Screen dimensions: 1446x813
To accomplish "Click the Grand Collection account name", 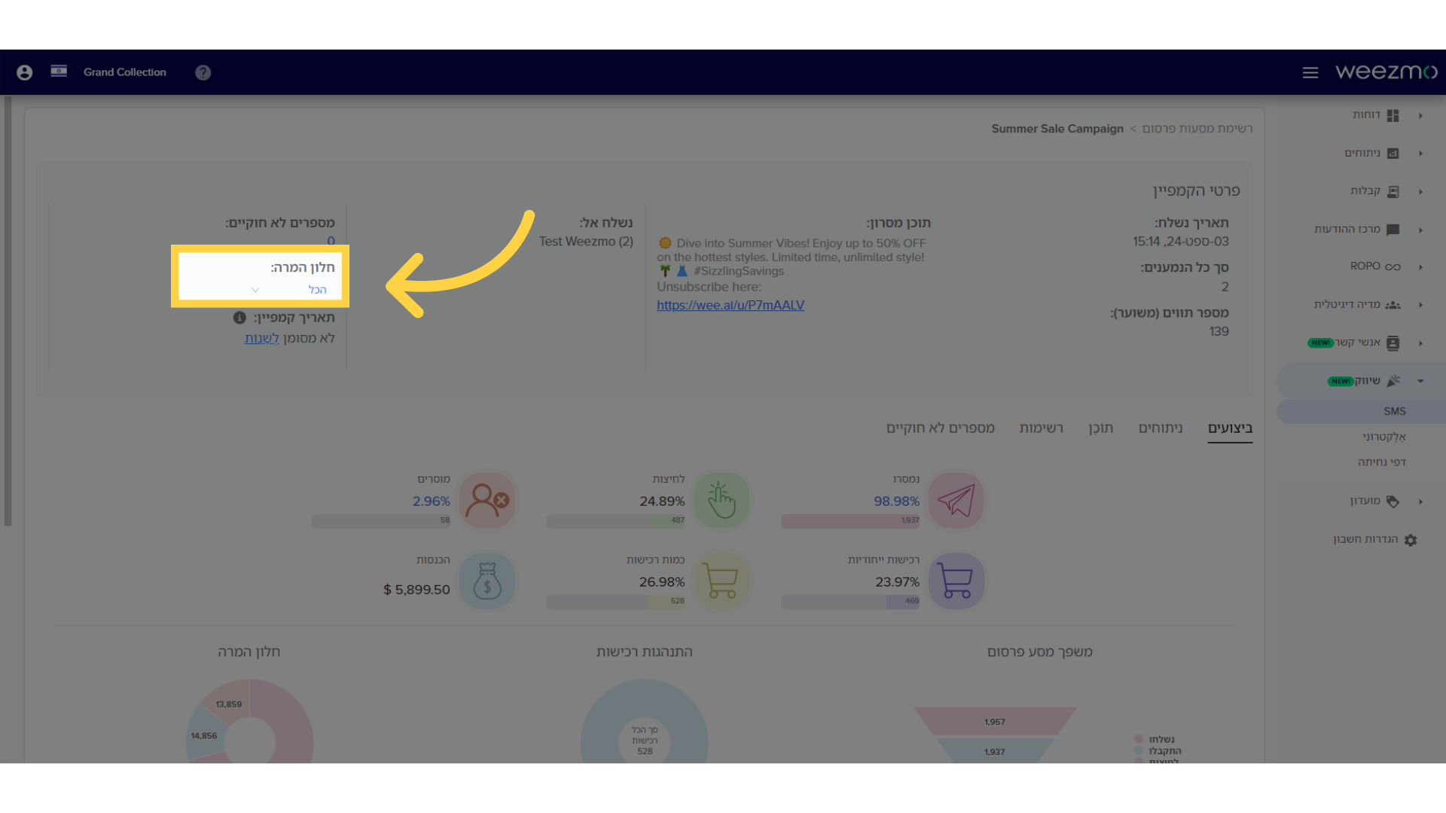I will pyautogui.click(x=124, y=72).
